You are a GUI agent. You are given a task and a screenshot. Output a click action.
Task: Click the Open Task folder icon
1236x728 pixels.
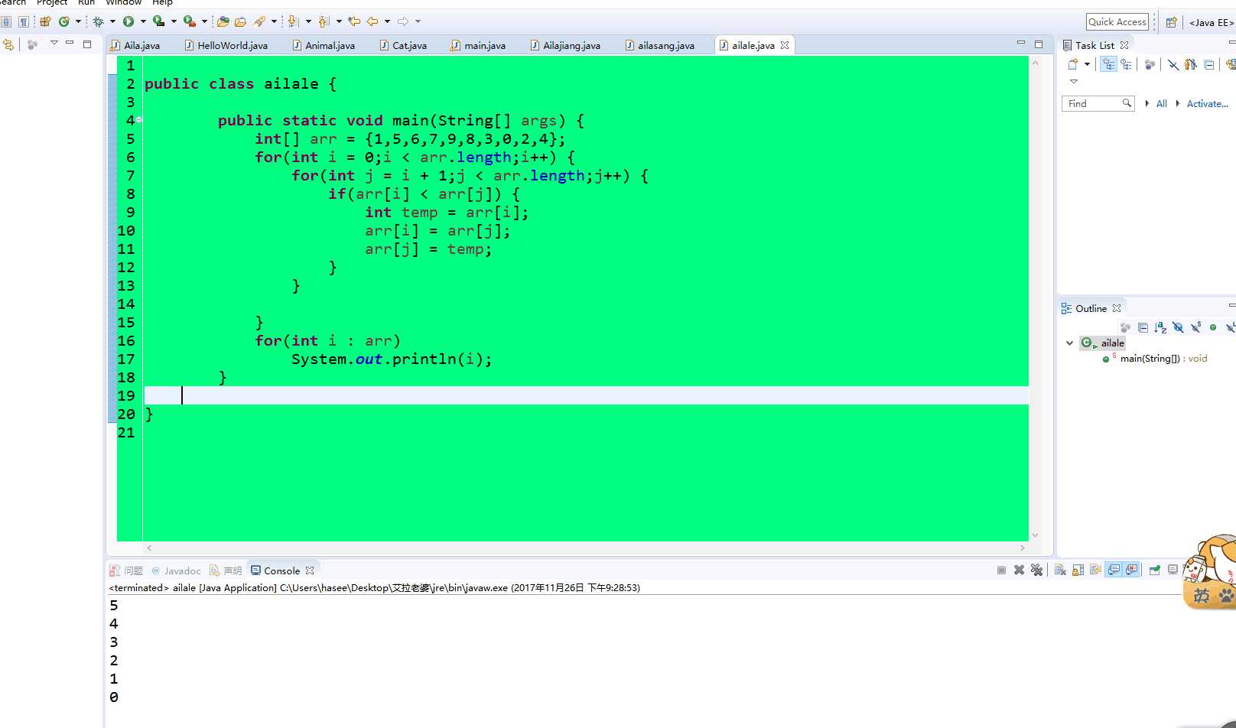[240, 21]
